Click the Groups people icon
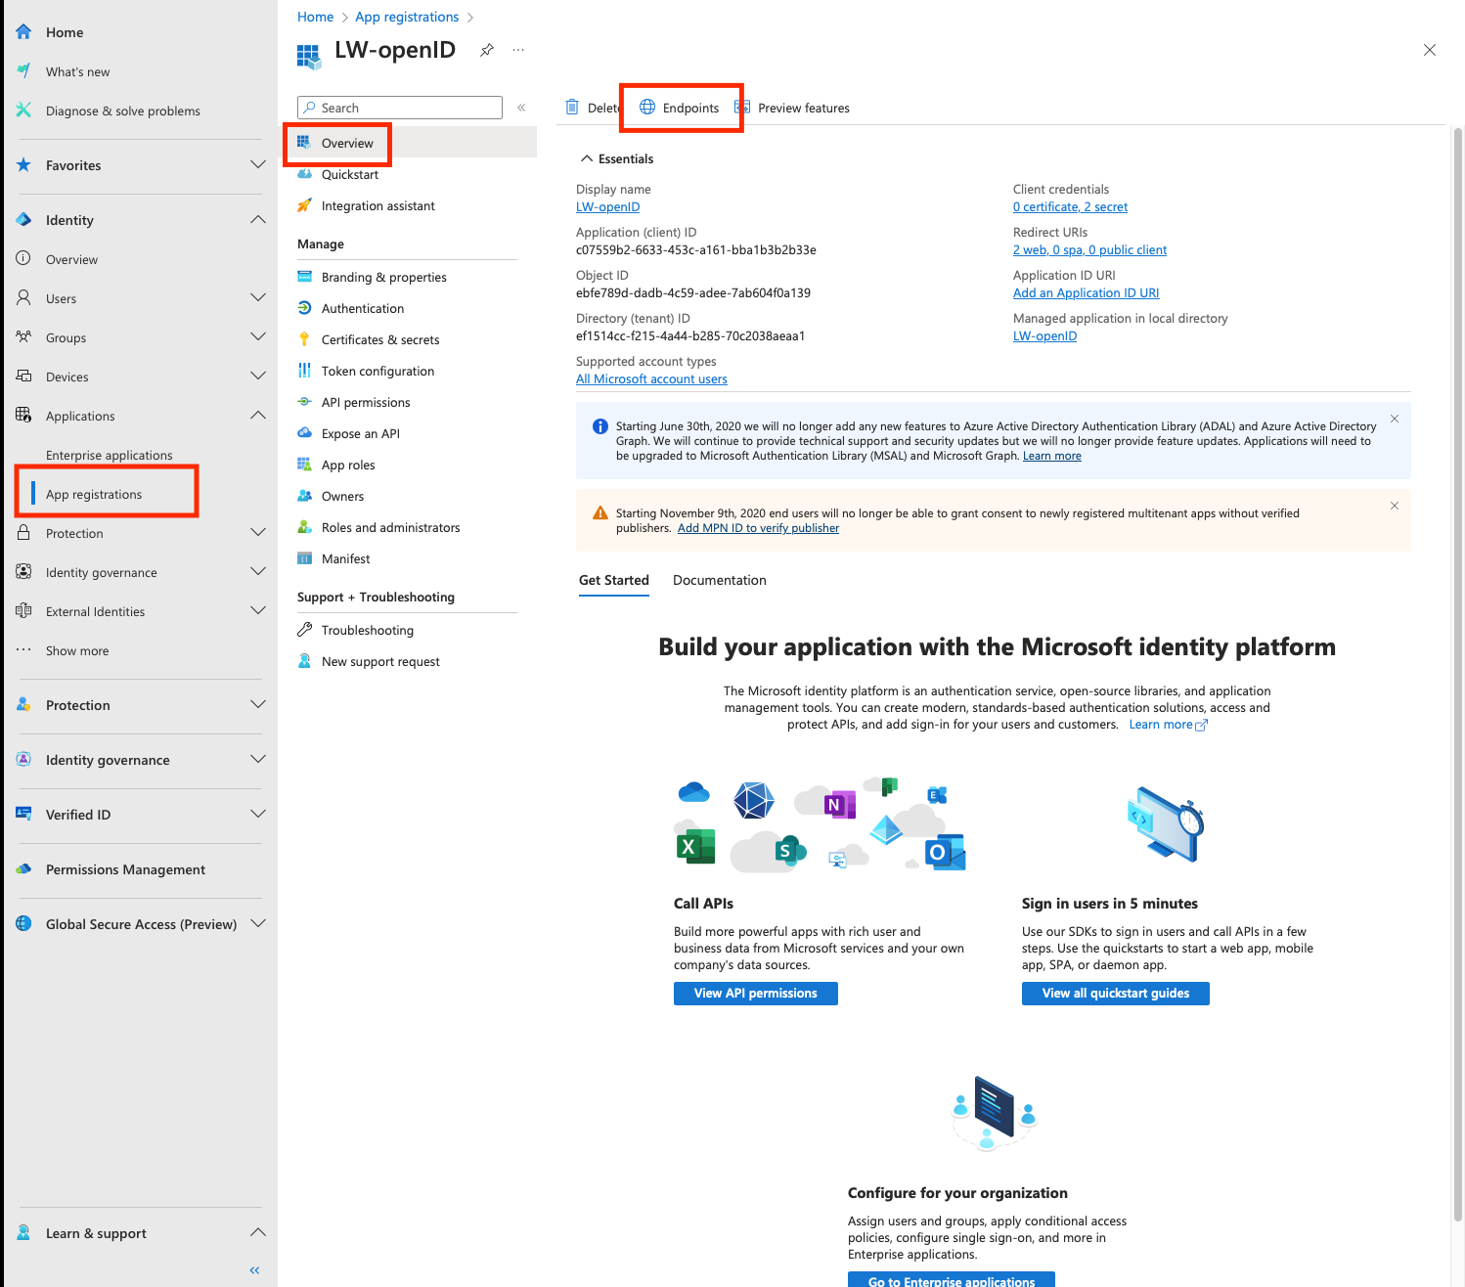1465x1287 pixels. pos(23,336)
